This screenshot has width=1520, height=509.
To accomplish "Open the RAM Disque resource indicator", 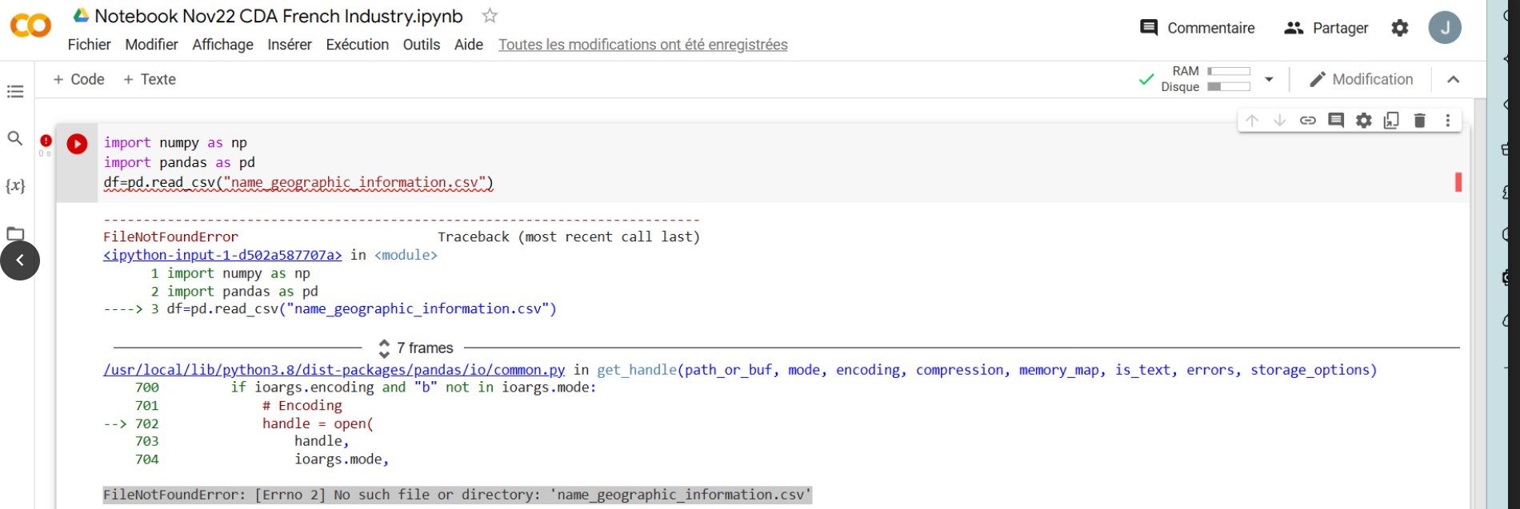I will pyautogui.click(x=1206, y=79).
